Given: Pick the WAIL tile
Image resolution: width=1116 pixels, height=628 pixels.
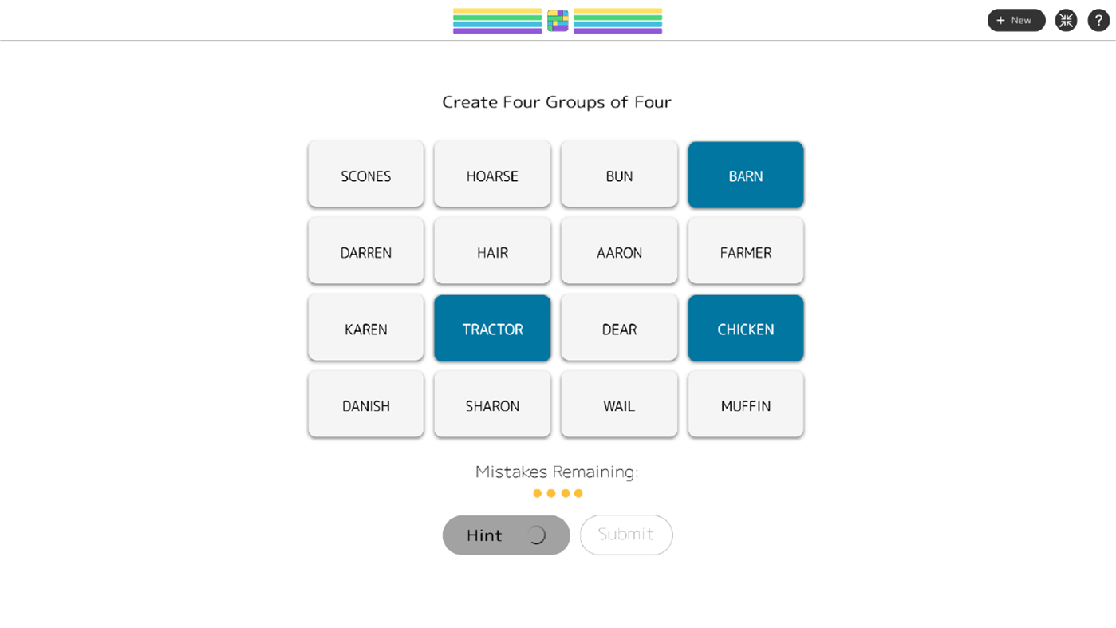Looking at the screenshot, I should tap(619, 405).
